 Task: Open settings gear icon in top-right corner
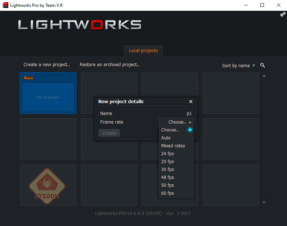[283, 14]
